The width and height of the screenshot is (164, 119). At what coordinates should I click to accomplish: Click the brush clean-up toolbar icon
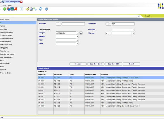(x=27, y=9)
